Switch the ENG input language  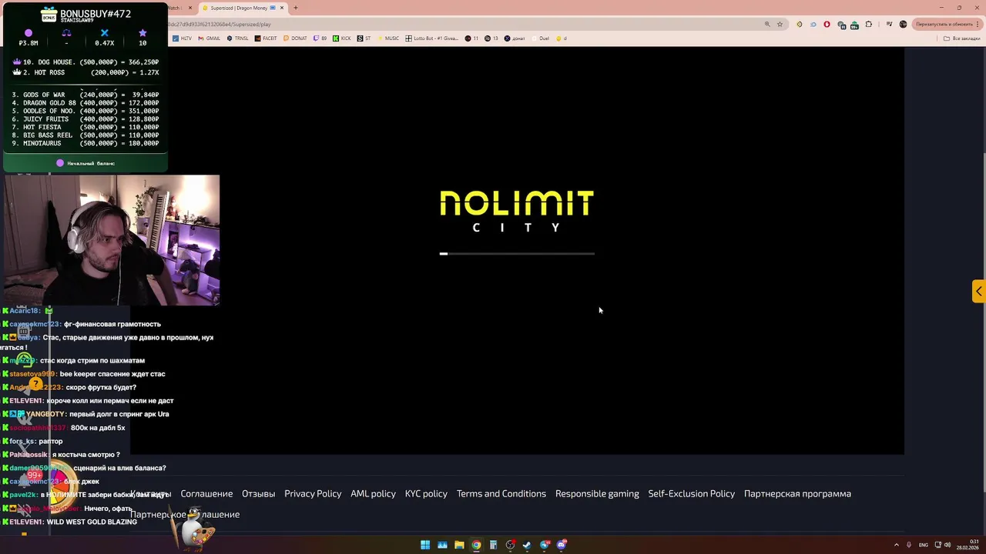(x=923, y=545)
